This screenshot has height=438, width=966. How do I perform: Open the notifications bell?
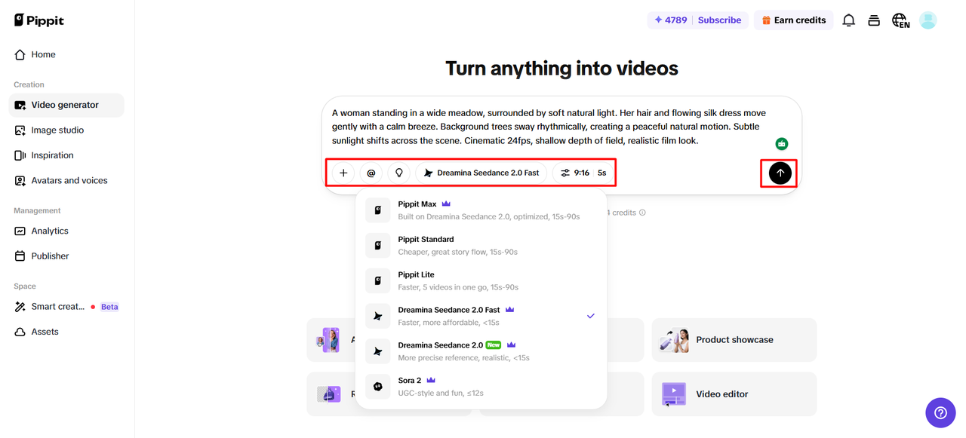(849, 20)
